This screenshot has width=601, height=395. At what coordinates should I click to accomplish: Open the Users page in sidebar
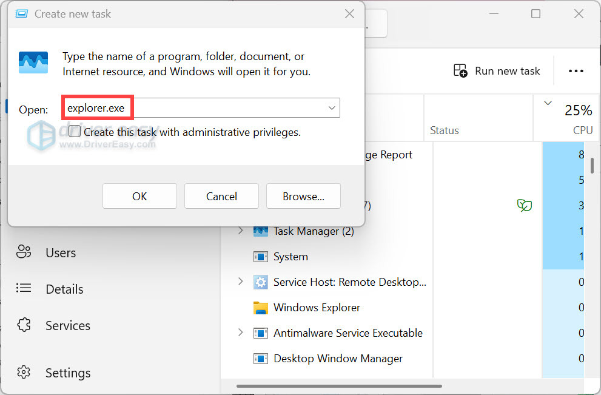click(x=61, y=253)
